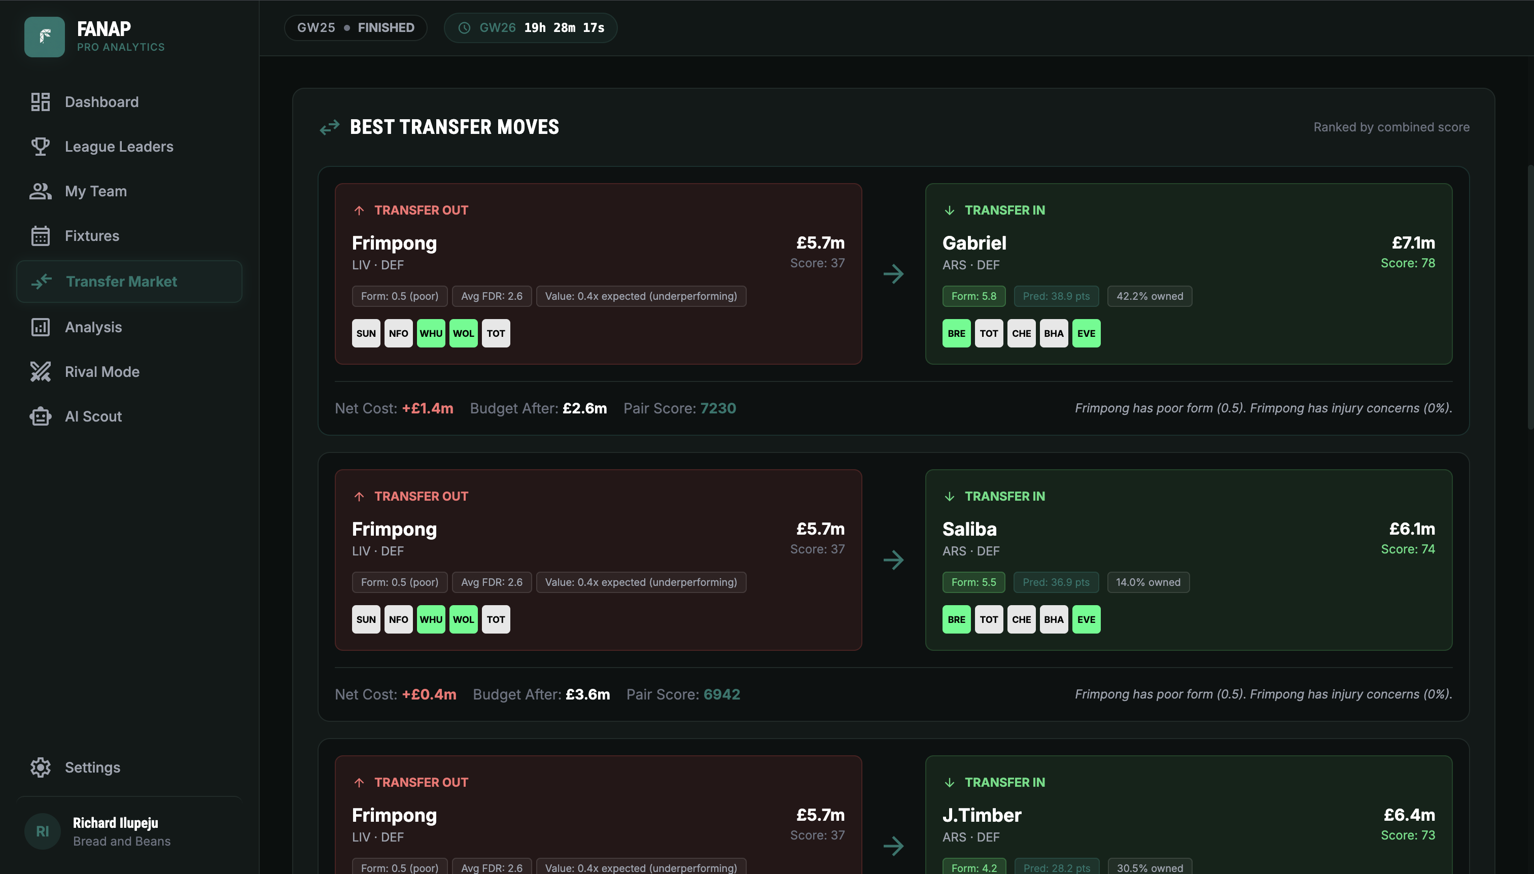Click Gabriel's Pred: 38.9 pts badge

pos(1056,296)
